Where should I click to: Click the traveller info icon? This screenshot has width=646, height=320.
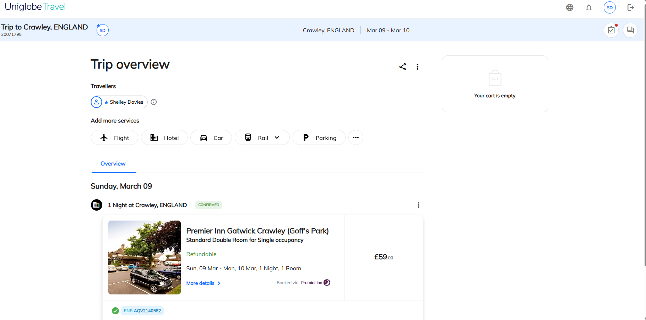[154, 102]
